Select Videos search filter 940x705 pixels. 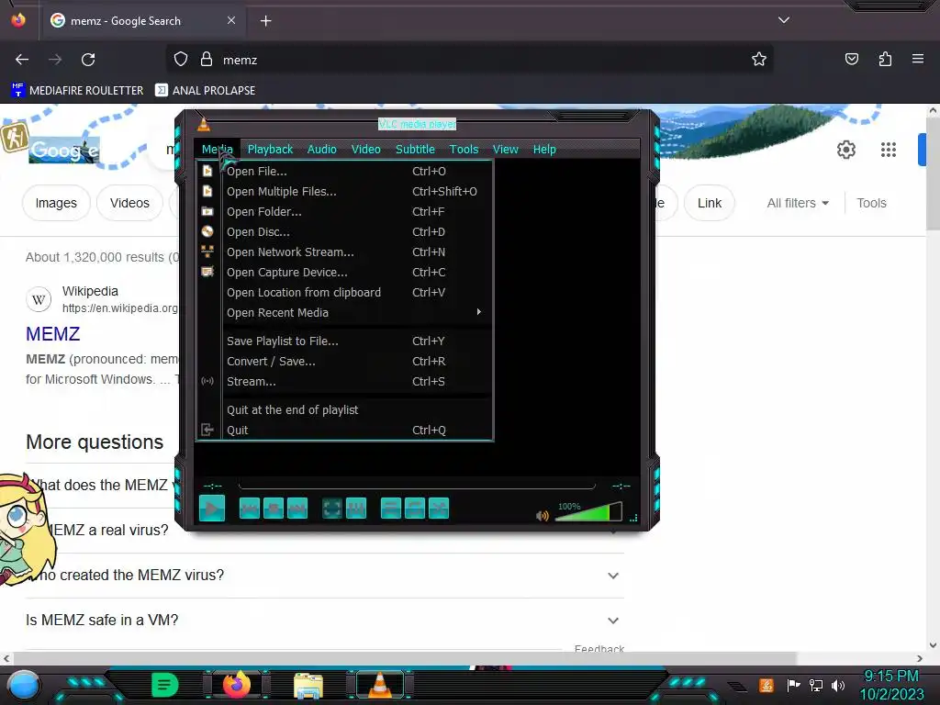(129, 203)
